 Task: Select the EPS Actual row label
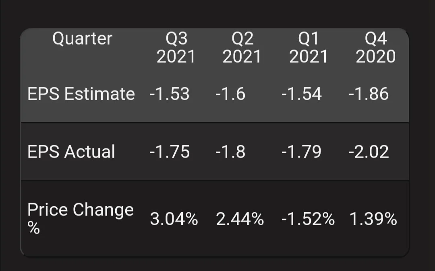[x=71, y=152]
